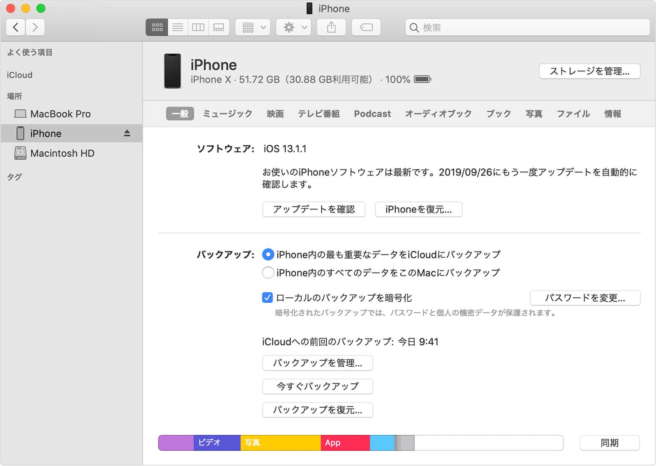Select Macintosh HD in the sidebar

[71, 153]
